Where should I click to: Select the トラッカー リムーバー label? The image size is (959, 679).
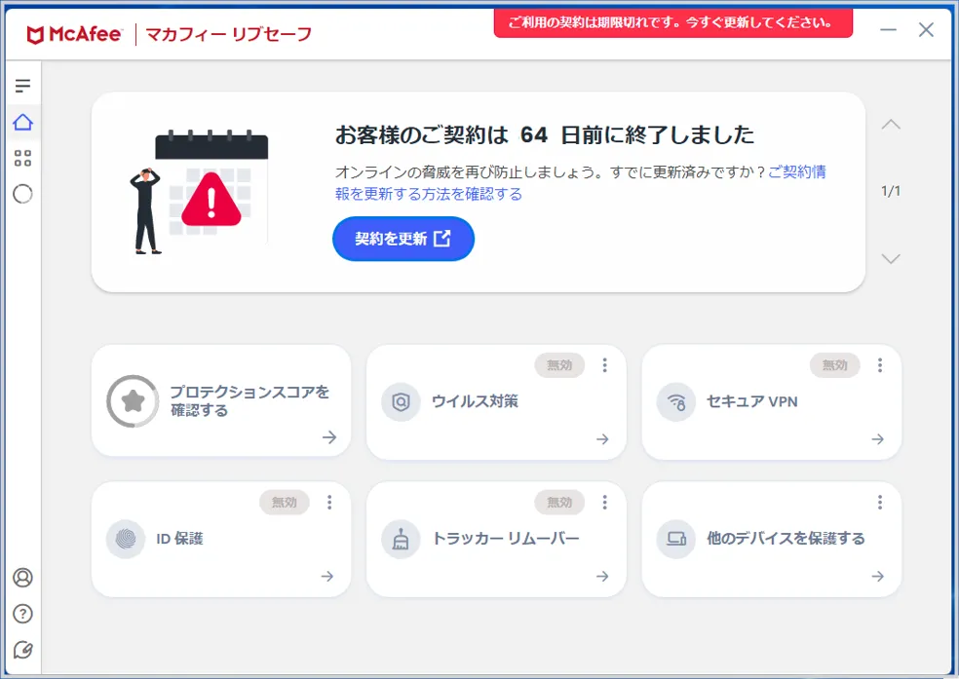pyautogui.click(x=505, y=539)
